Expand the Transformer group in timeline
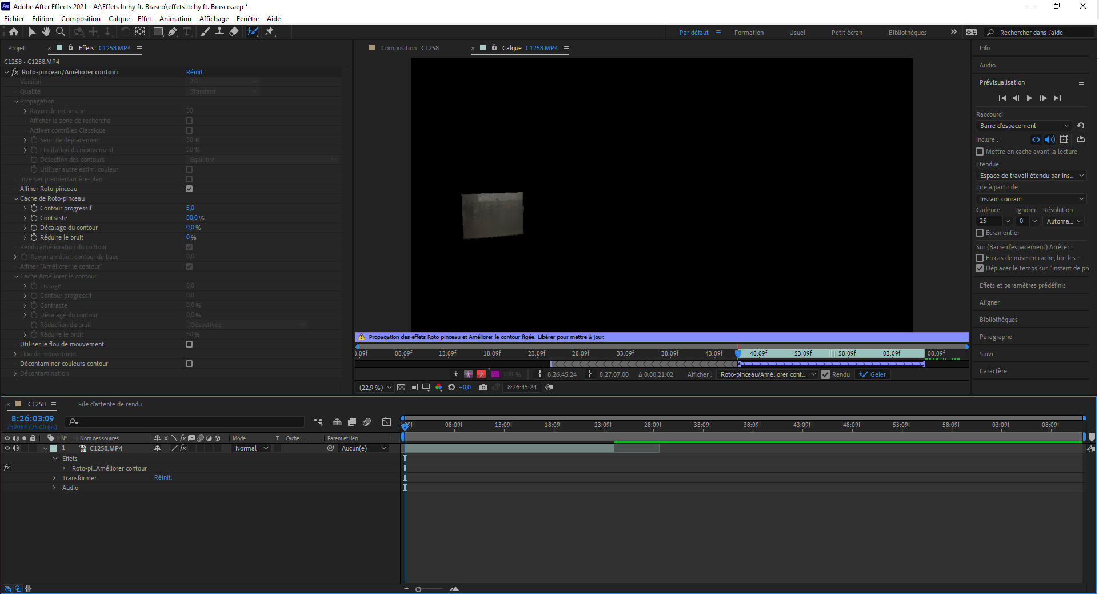Image resolution: width=1099 pixels, height=594 pixels. [x=54, y=478]
